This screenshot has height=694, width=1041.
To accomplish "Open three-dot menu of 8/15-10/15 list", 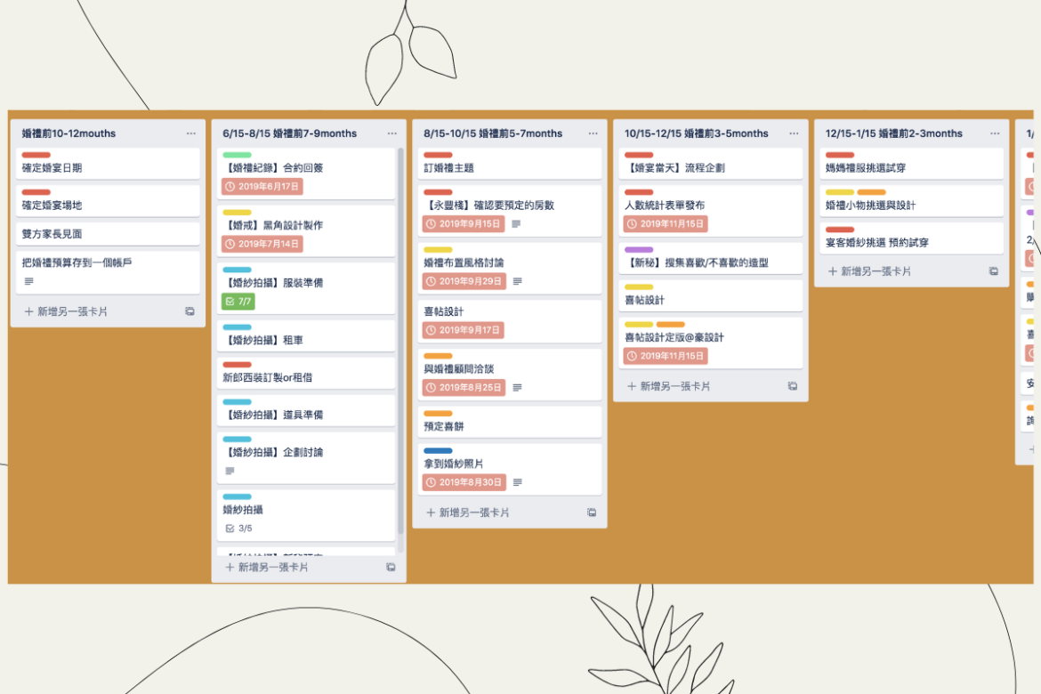I will (593, 133).
